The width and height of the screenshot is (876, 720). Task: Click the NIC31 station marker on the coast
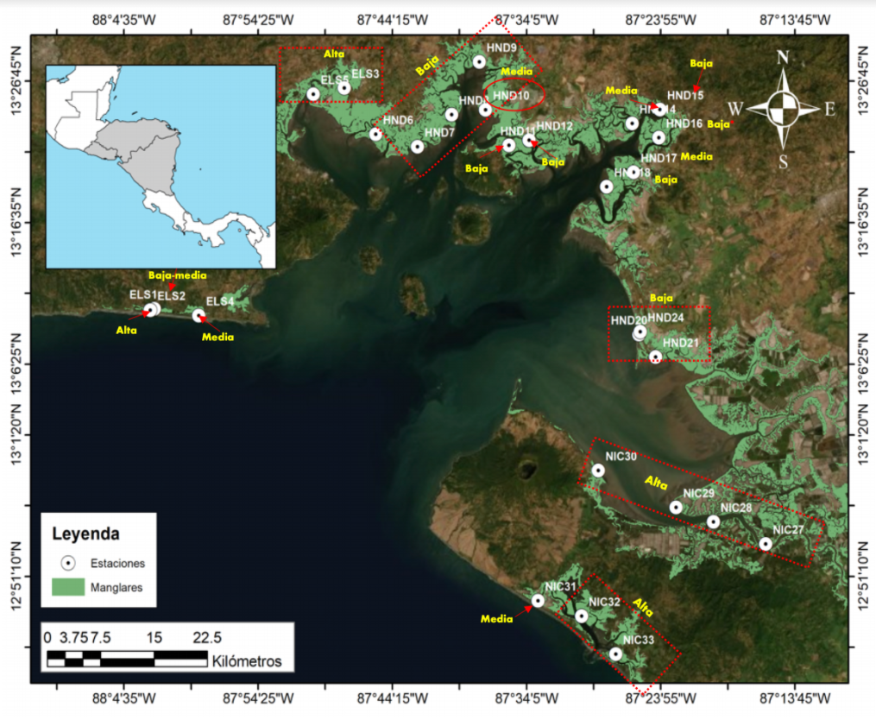[x=538, y=600]
